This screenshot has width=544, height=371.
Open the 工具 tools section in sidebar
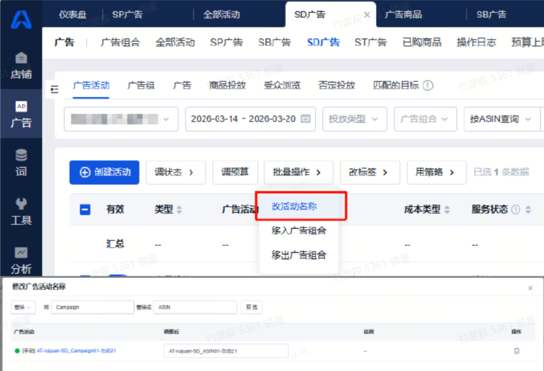click(21, 212)
